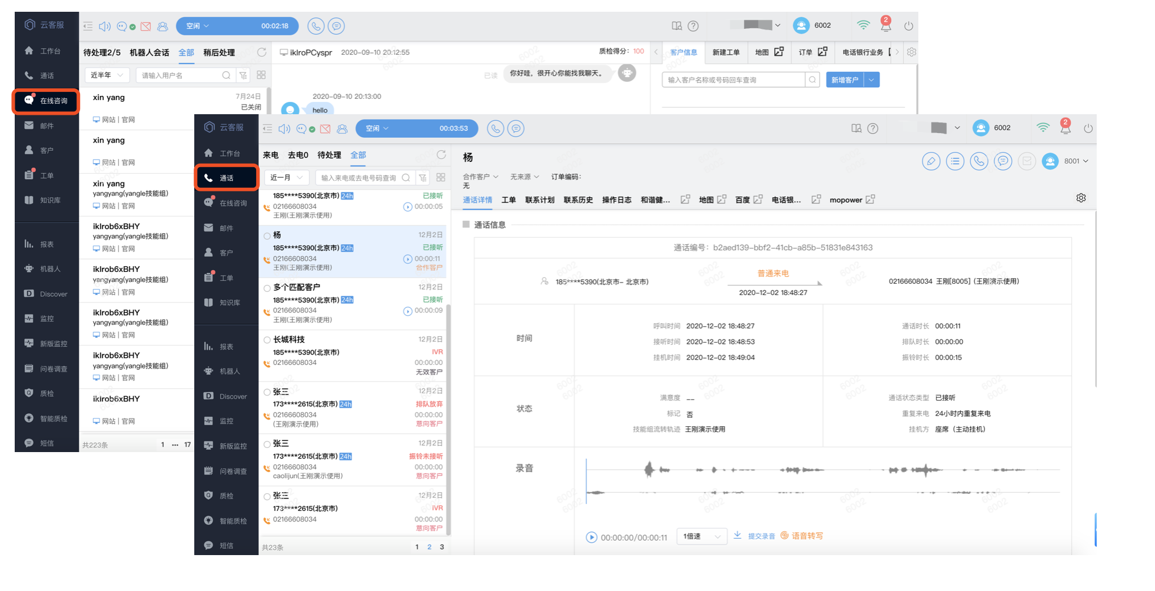
Task: Focus the 输入客户名称或号码回车查询 field
Action: click(734, 79)
